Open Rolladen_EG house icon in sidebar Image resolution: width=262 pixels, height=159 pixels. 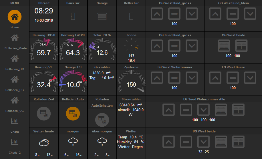(x=15, y=79)
